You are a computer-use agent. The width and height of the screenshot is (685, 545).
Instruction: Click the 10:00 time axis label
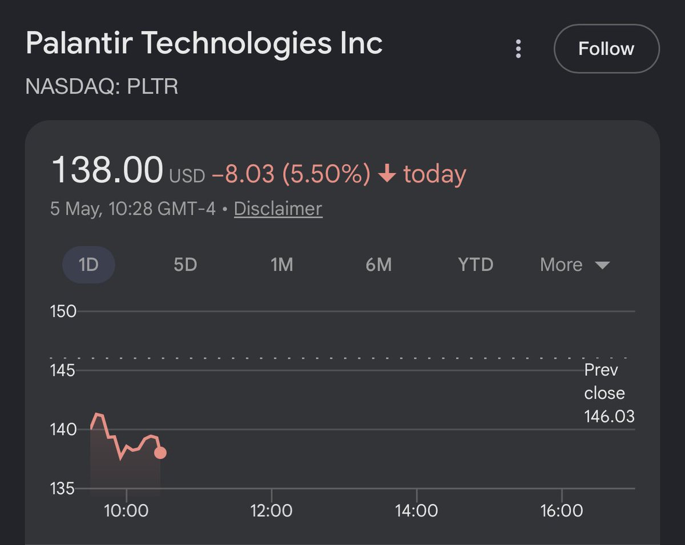tap(126, 510)
